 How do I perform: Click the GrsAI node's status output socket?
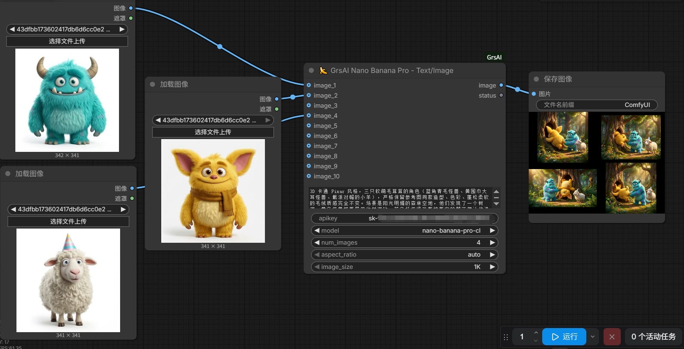[501, 95]
